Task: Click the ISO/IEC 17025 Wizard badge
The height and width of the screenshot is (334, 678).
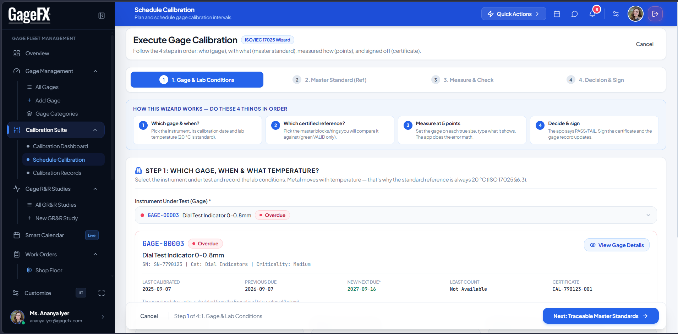Action: (x=268, y=40)
